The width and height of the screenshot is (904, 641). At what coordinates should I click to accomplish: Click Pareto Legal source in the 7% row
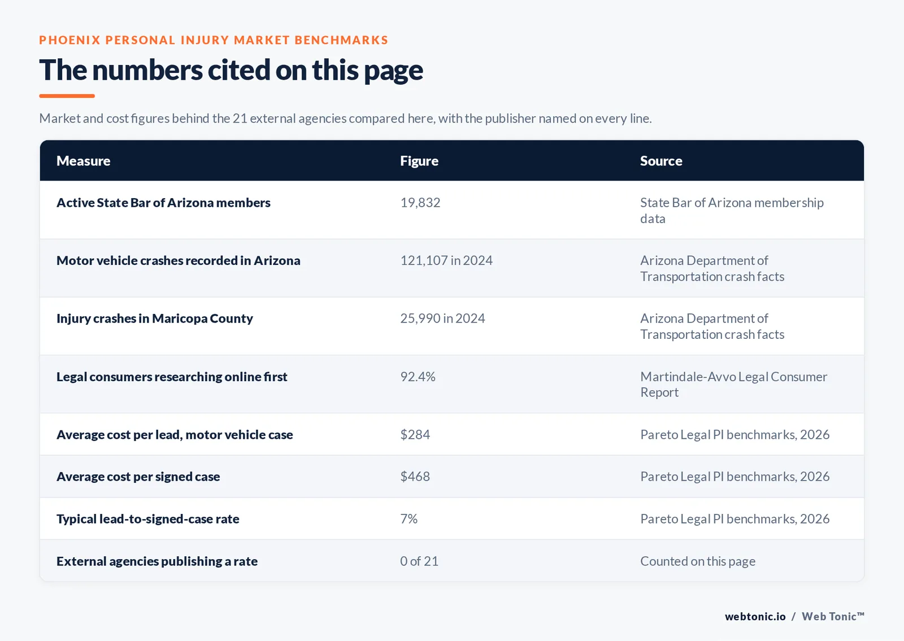734,519
